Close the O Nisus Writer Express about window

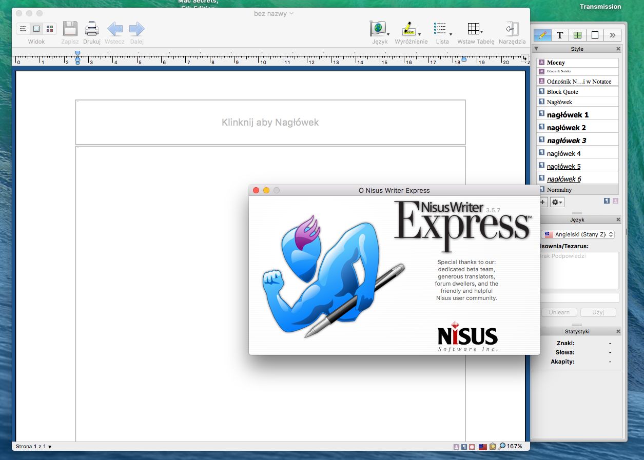pos(256,190)
